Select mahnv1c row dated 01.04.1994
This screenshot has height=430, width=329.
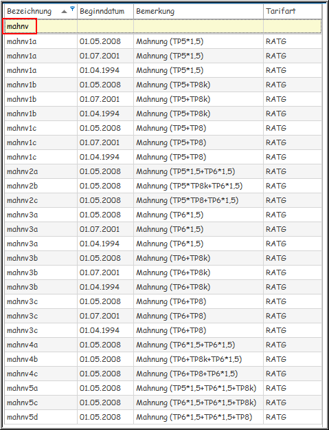point(163,157)
